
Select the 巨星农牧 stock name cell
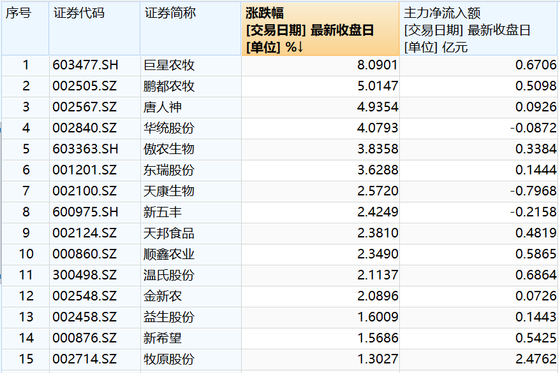tap(169, 65)
